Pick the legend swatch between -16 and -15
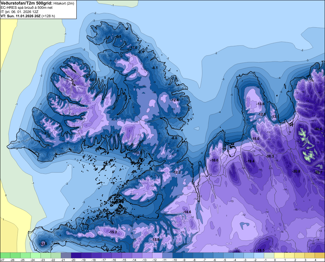Screen dimensions: 325x262 (x=117, y=255)
